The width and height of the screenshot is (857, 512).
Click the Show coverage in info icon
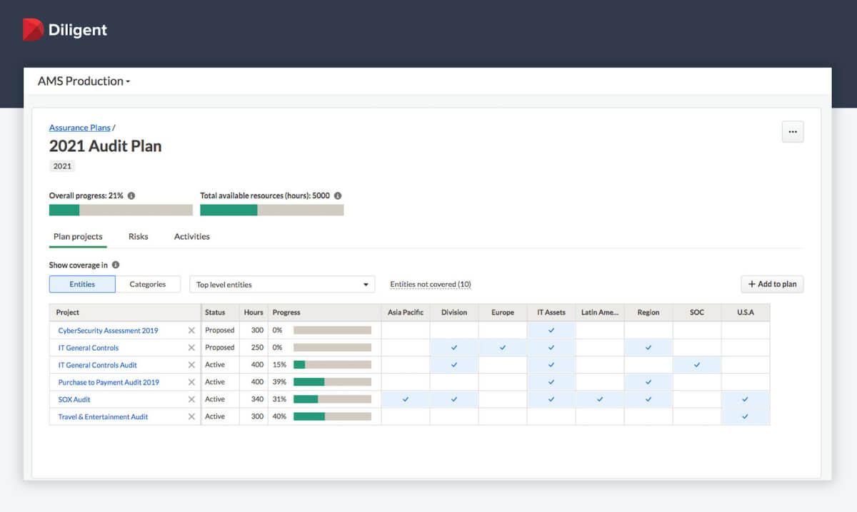116,265
